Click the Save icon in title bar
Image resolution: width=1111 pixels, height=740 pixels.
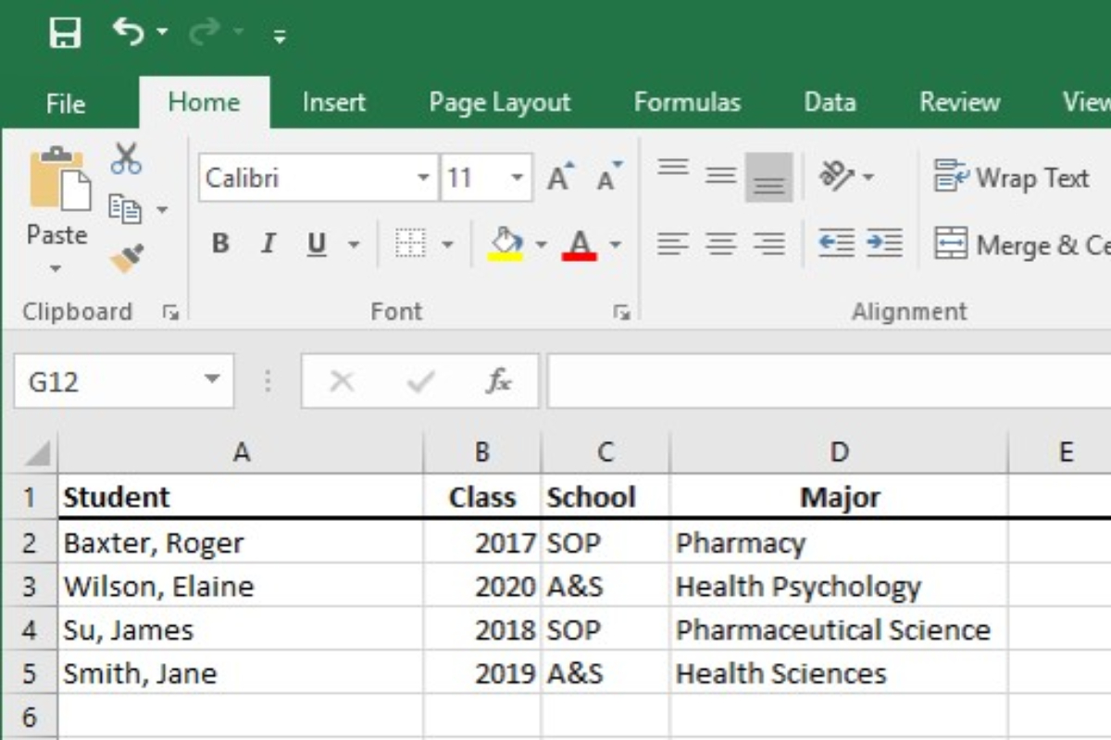point(65,34)
